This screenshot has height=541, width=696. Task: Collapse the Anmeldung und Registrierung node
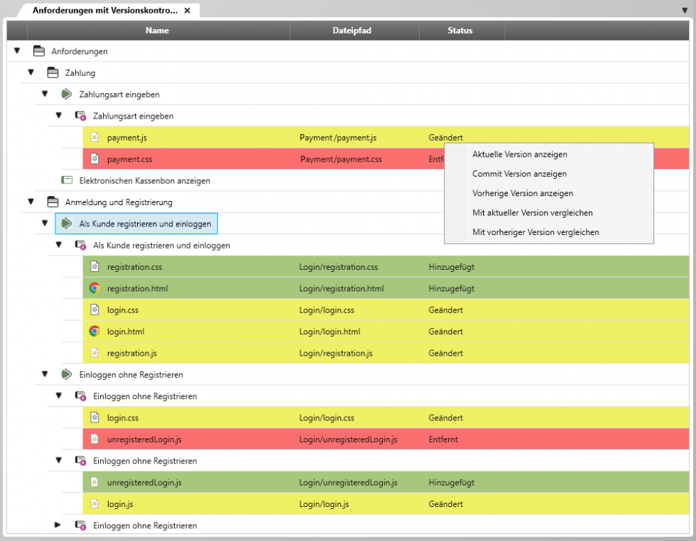pyautogui.click(x=31, y=202)
